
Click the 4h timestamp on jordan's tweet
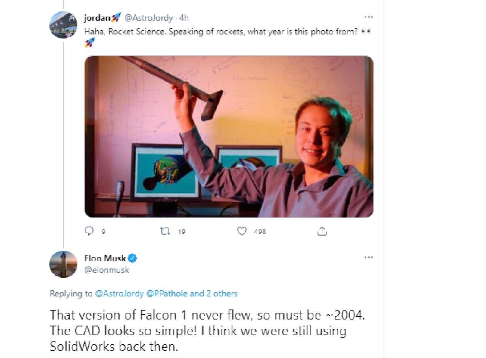pos(184,18)
